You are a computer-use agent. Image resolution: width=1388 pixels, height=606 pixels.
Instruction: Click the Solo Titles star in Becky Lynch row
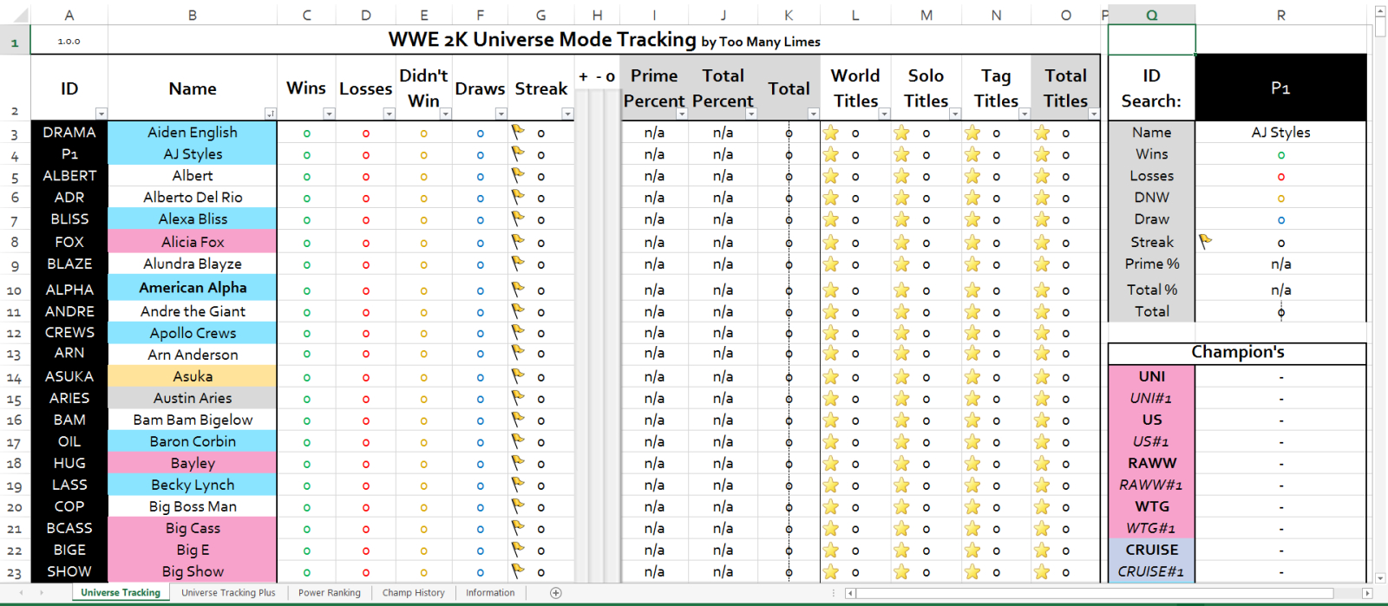901,485
